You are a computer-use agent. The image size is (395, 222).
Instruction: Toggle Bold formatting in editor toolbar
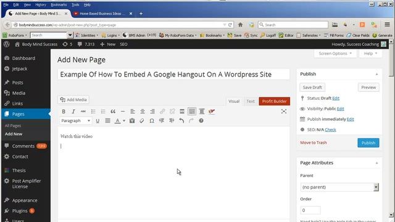point(64,111)
